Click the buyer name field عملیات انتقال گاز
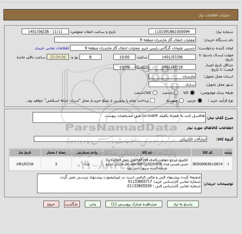Screen dimensions: 242x234 coord(125,40)
